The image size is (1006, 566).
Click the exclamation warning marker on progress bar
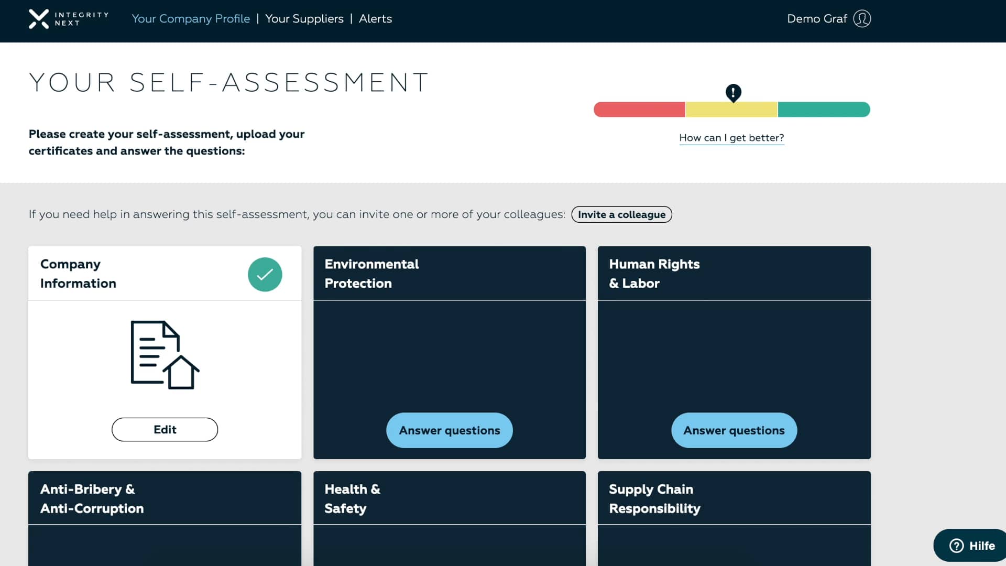[731, 93]
